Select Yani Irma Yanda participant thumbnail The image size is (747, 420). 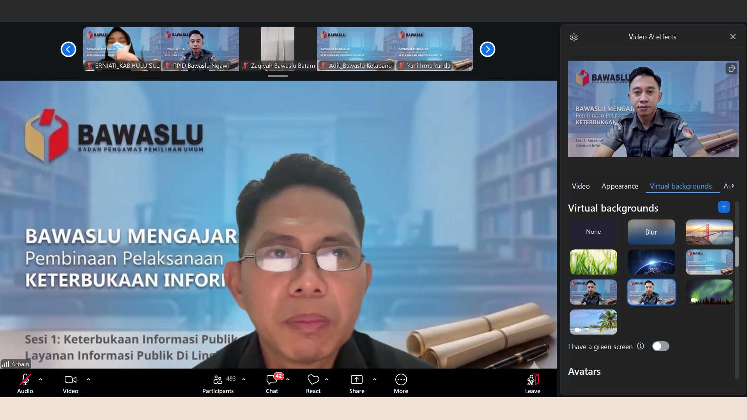pos(434,49)
